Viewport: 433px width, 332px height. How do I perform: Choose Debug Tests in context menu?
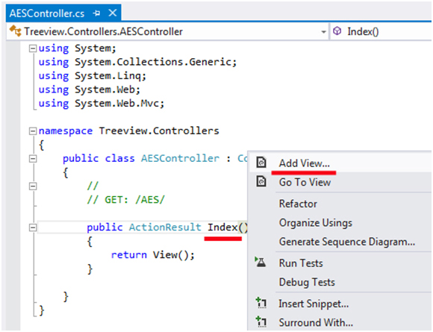pyautogui.click(x=307, y=282)
